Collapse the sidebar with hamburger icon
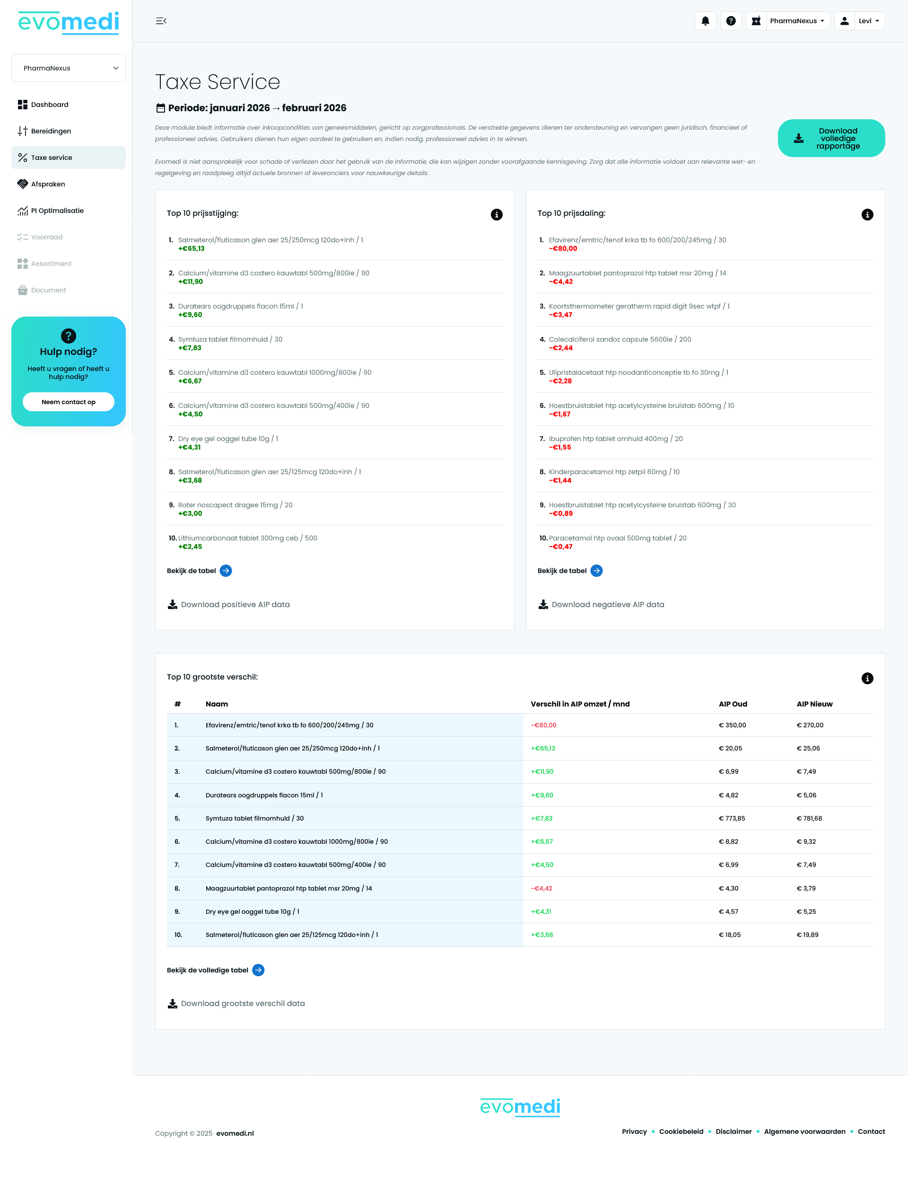This screenshot has height=1184, width=908. click(161, 21)
